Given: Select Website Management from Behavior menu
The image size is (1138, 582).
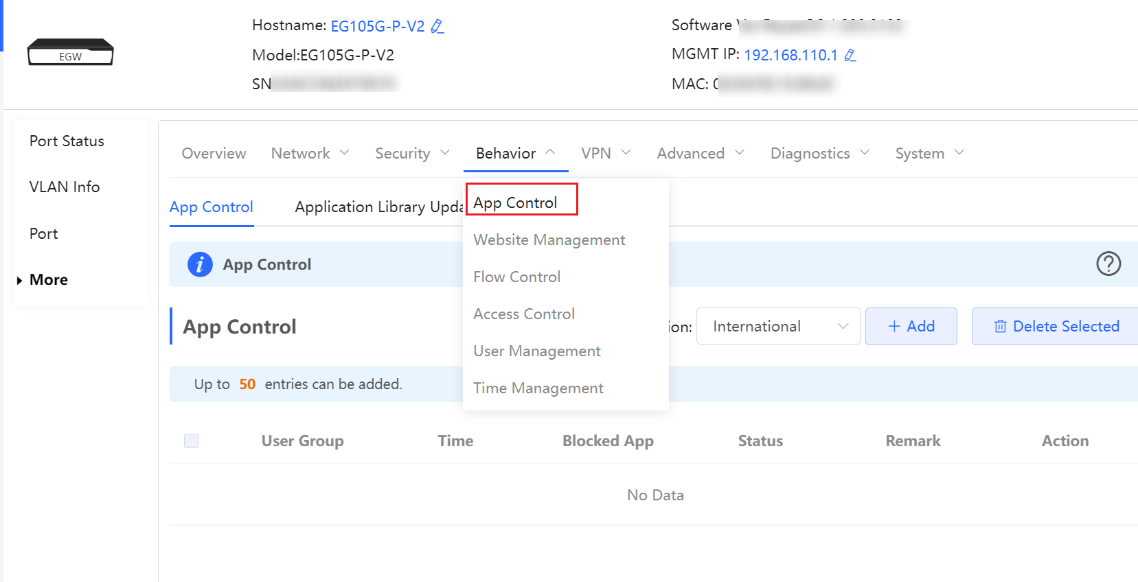Looking at the screenshot, I should (549, 240).
